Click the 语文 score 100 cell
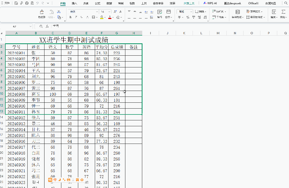Screen dimensions: 289x188 (53, 94)
